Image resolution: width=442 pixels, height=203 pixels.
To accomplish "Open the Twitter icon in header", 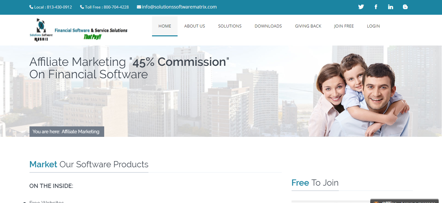I will point(361,7).
